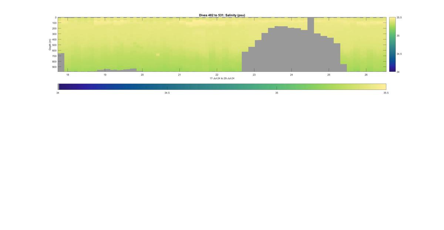The height and width of the screenshot is (230, 444).
Task: Click the horizontal colorbar's 35 tick label
Action: 277,93
